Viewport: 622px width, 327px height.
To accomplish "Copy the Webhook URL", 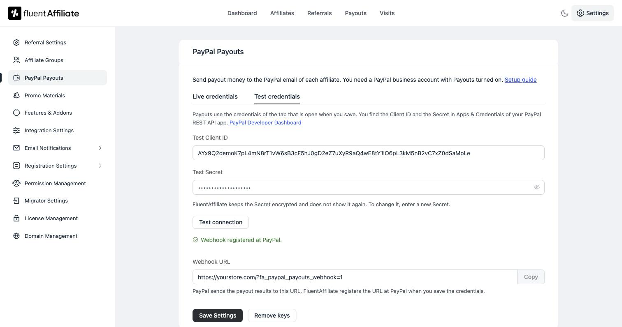I will point(531,277).
